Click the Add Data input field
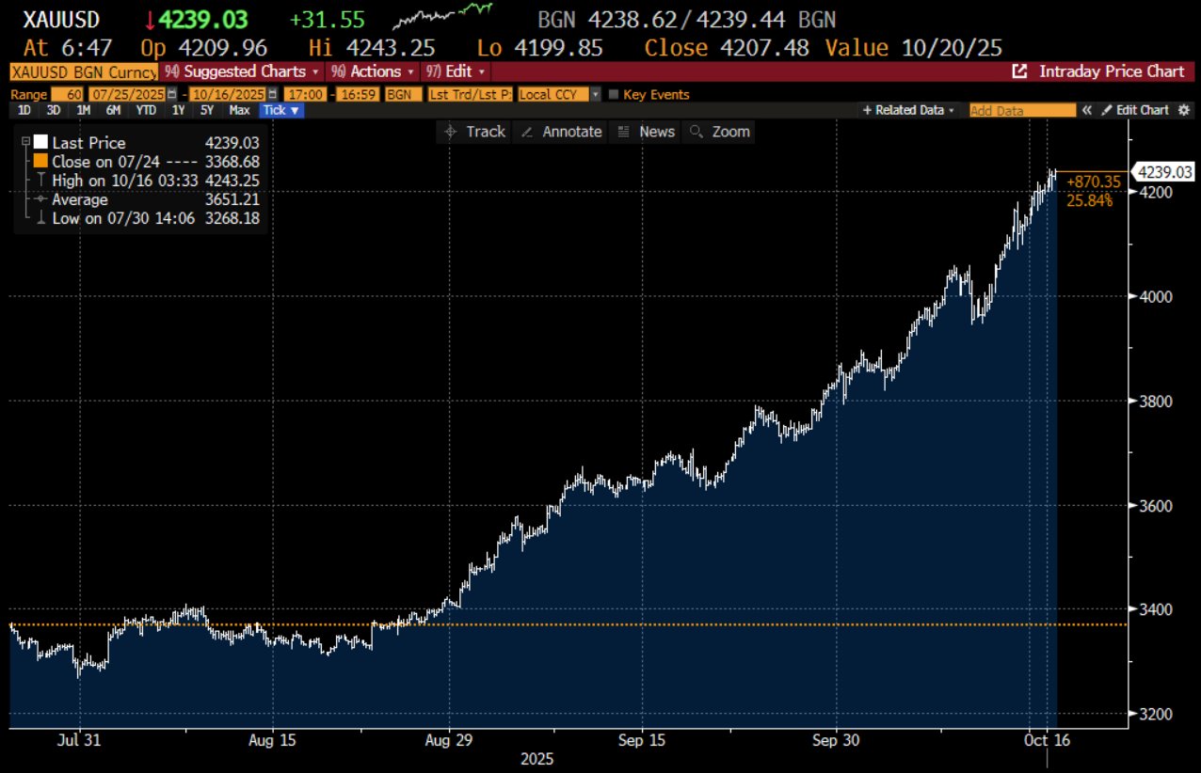Screen dimensions: 1201x773 (1022, 110)
